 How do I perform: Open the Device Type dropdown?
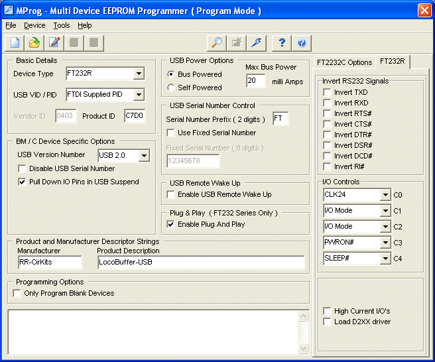(139, 74)
